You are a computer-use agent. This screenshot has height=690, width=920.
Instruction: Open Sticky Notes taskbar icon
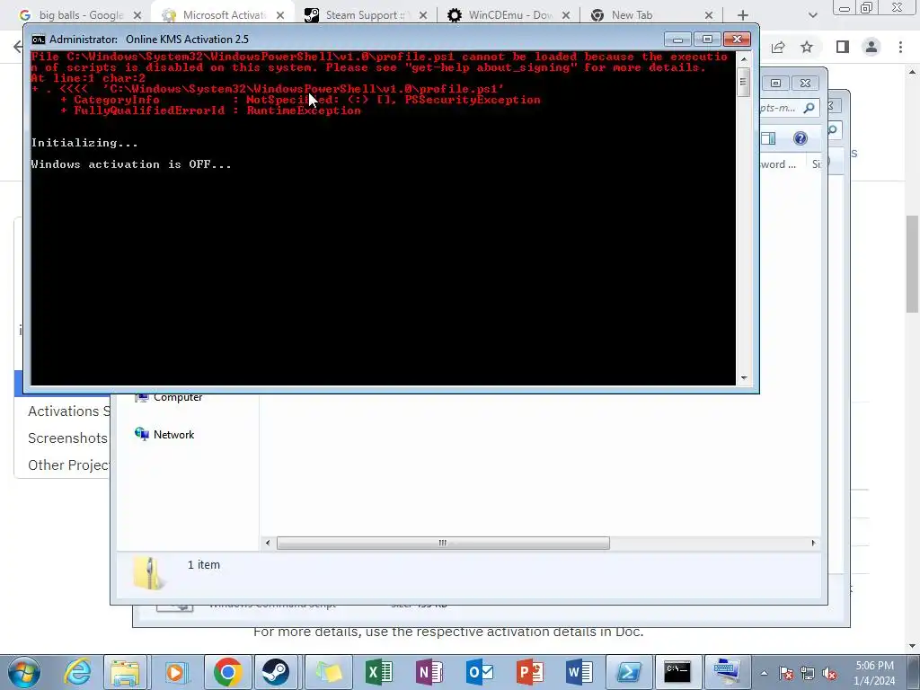pyautogui.click(x=329, y=672)
